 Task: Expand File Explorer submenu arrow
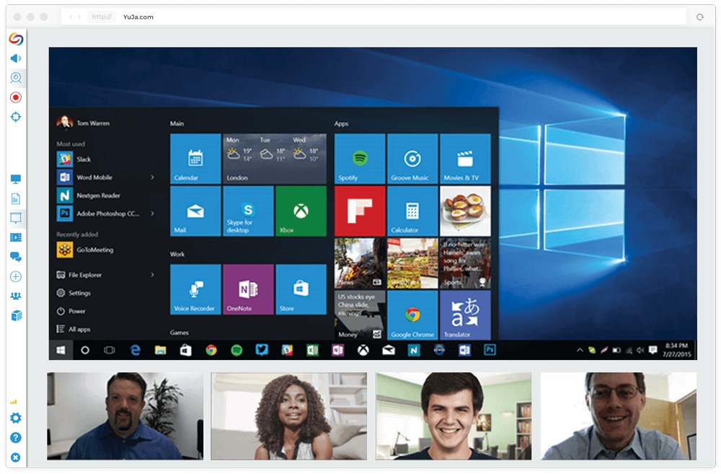[x=152, y=275]
